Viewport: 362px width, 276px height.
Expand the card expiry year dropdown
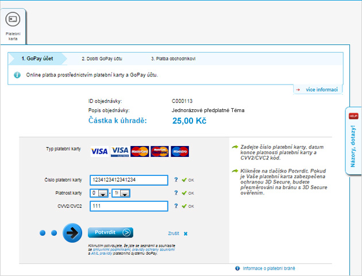(121, 193)
